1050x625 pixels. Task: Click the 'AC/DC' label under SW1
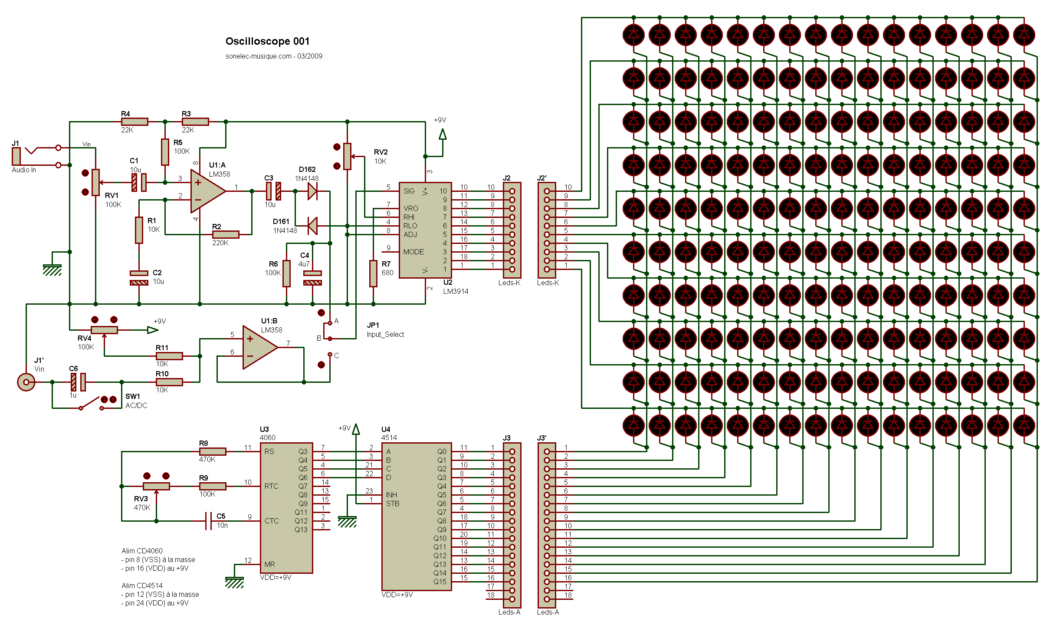click(x=136, y=405)
